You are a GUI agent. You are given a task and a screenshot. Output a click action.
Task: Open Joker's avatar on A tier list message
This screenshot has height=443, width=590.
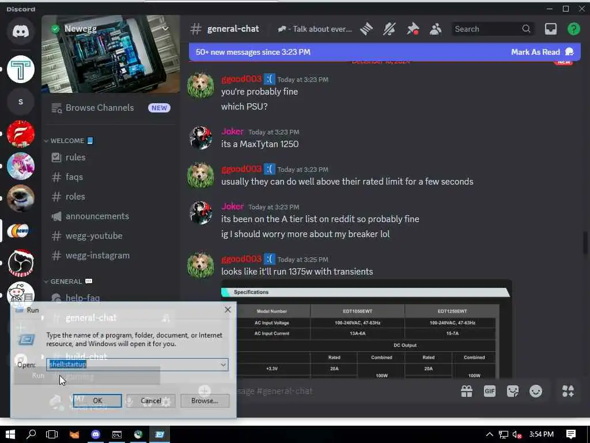tap(201, 213)
